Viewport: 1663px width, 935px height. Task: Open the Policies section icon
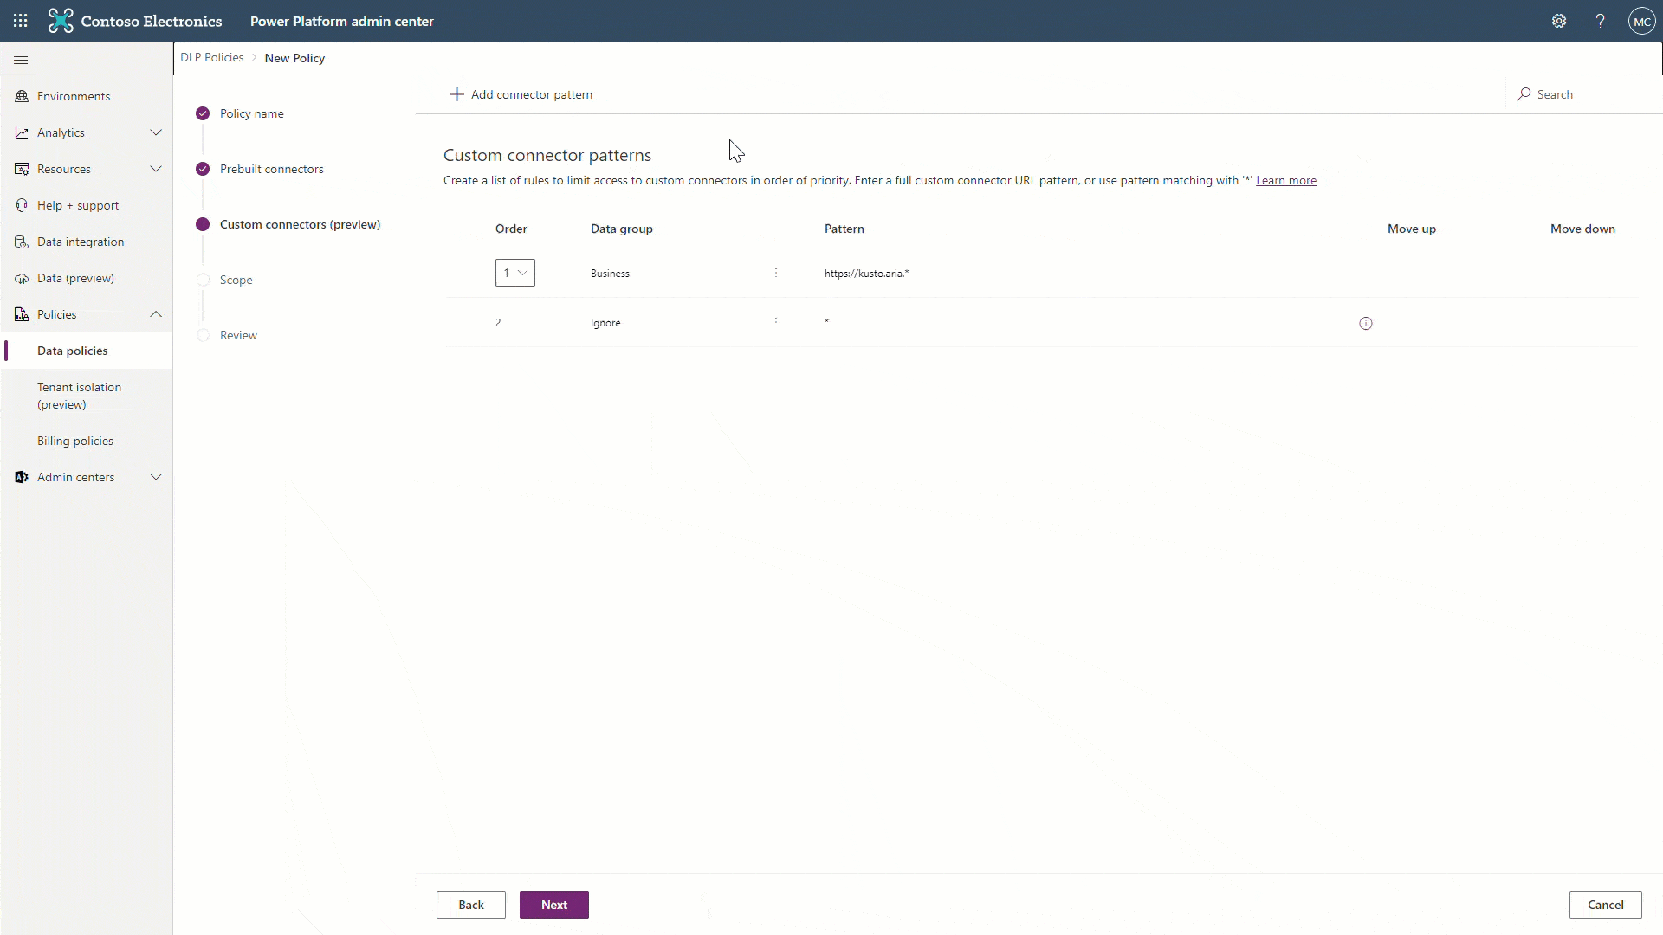click(21, 314)
